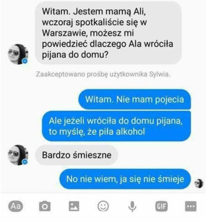The width and height of the screenshot is (206, 222).
Task: Tap 'Zaakceptowano prośbę użytkownika Sylwia' notice
Action: pyautogui.click(x=103, y=74)
